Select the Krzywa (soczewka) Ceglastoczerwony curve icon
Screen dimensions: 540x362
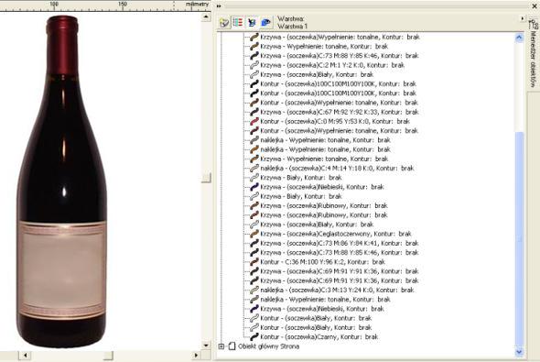[x=254, y=234]
